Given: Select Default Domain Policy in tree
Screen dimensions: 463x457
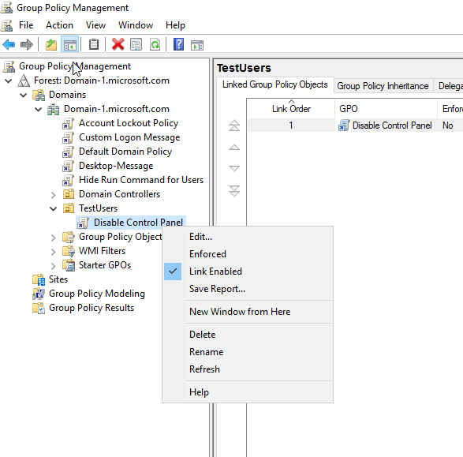Looking at the screenshot, I should click(125, 152).
